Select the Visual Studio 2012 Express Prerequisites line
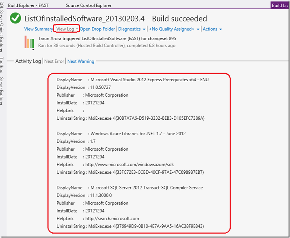The height and width of the screenshot is (238, 290). (x=133, y=80)
